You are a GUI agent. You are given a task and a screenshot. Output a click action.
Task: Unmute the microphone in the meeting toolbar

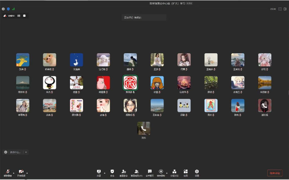click(x=8, y=173)
